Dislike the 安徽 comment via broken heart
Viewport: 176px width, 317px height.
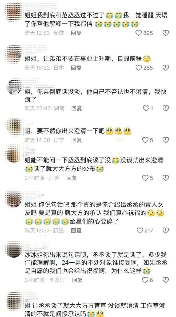pyautogui.click(x=166, y=33)
